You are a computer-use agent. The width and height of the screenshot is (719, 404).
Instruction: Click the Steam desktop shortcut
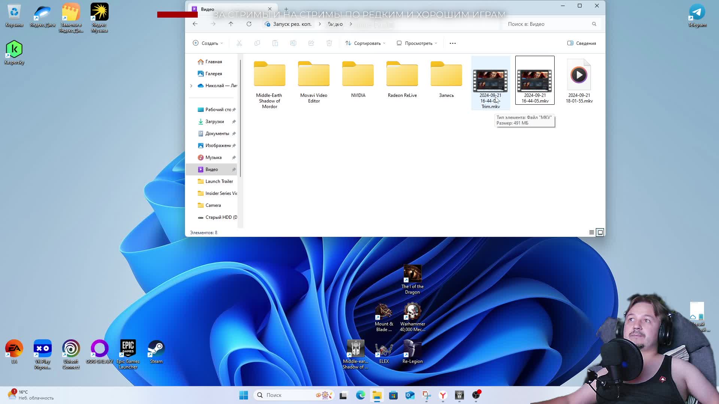point(156,352)
